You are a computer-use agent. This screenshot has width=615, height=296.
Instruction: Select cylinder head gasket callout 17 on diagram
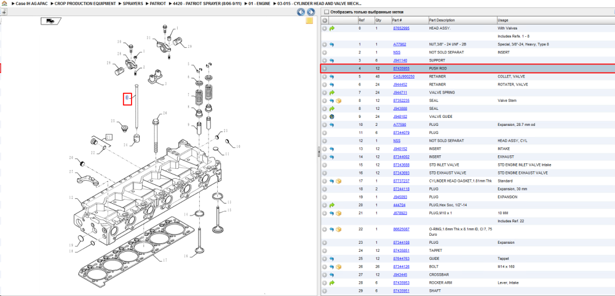[x=165, y=260]
